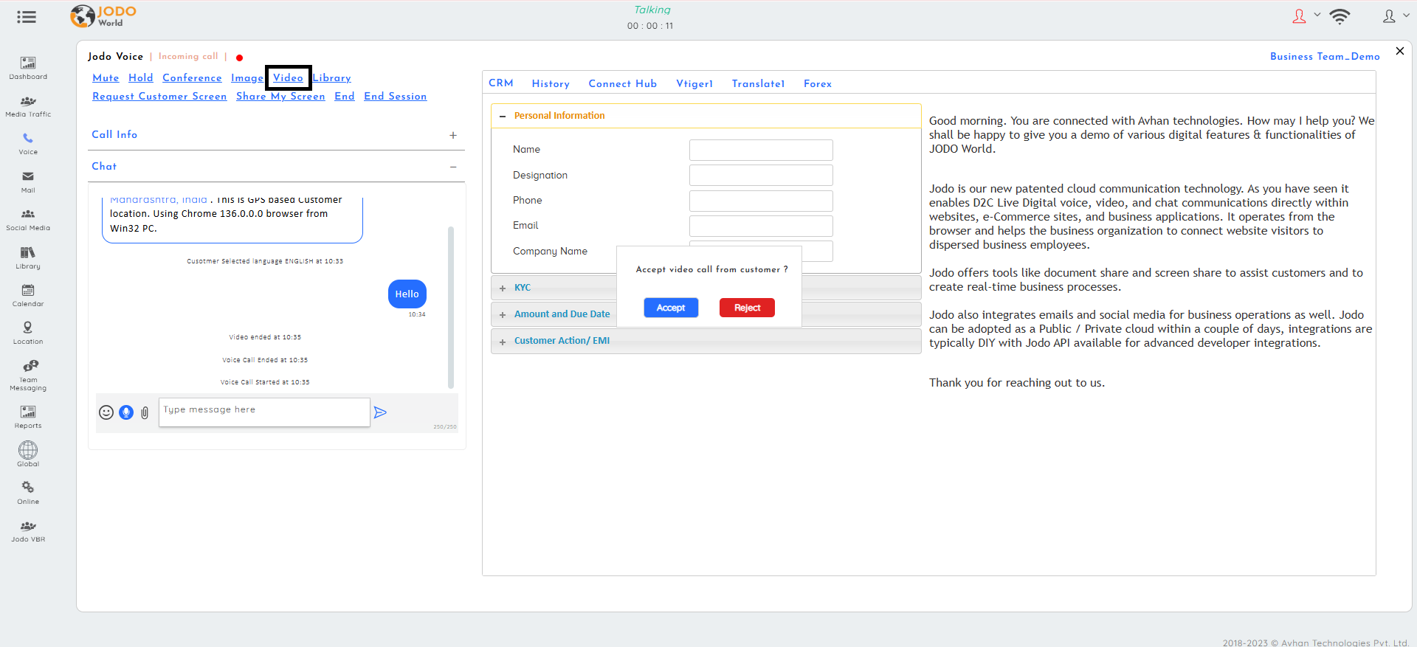Screen dimensions: 1417x647
Task: Click the Business Team_Demo link
Action: [x=1325, y=57]
